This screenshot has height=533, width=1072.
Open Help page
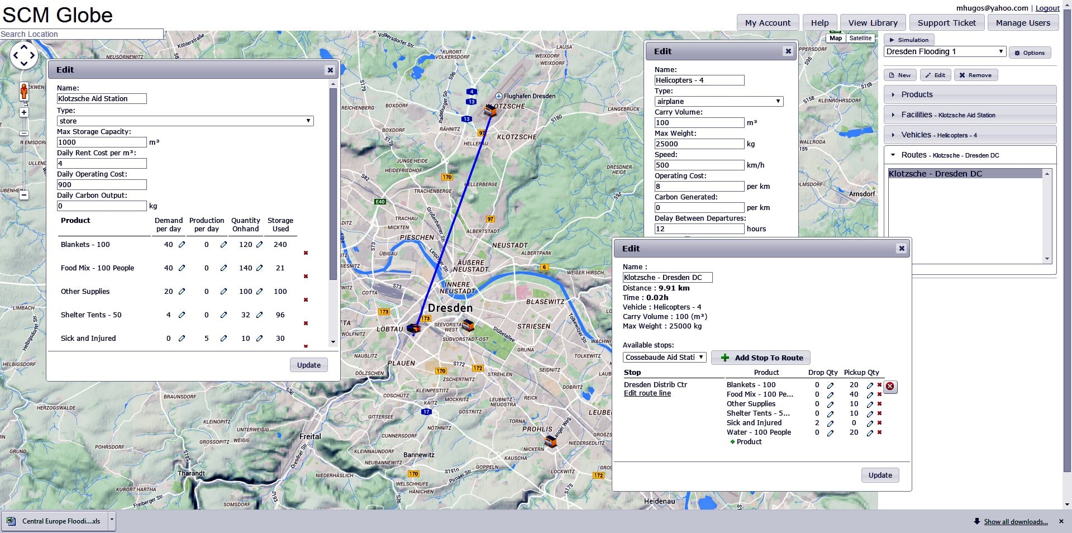pos(820,23)
